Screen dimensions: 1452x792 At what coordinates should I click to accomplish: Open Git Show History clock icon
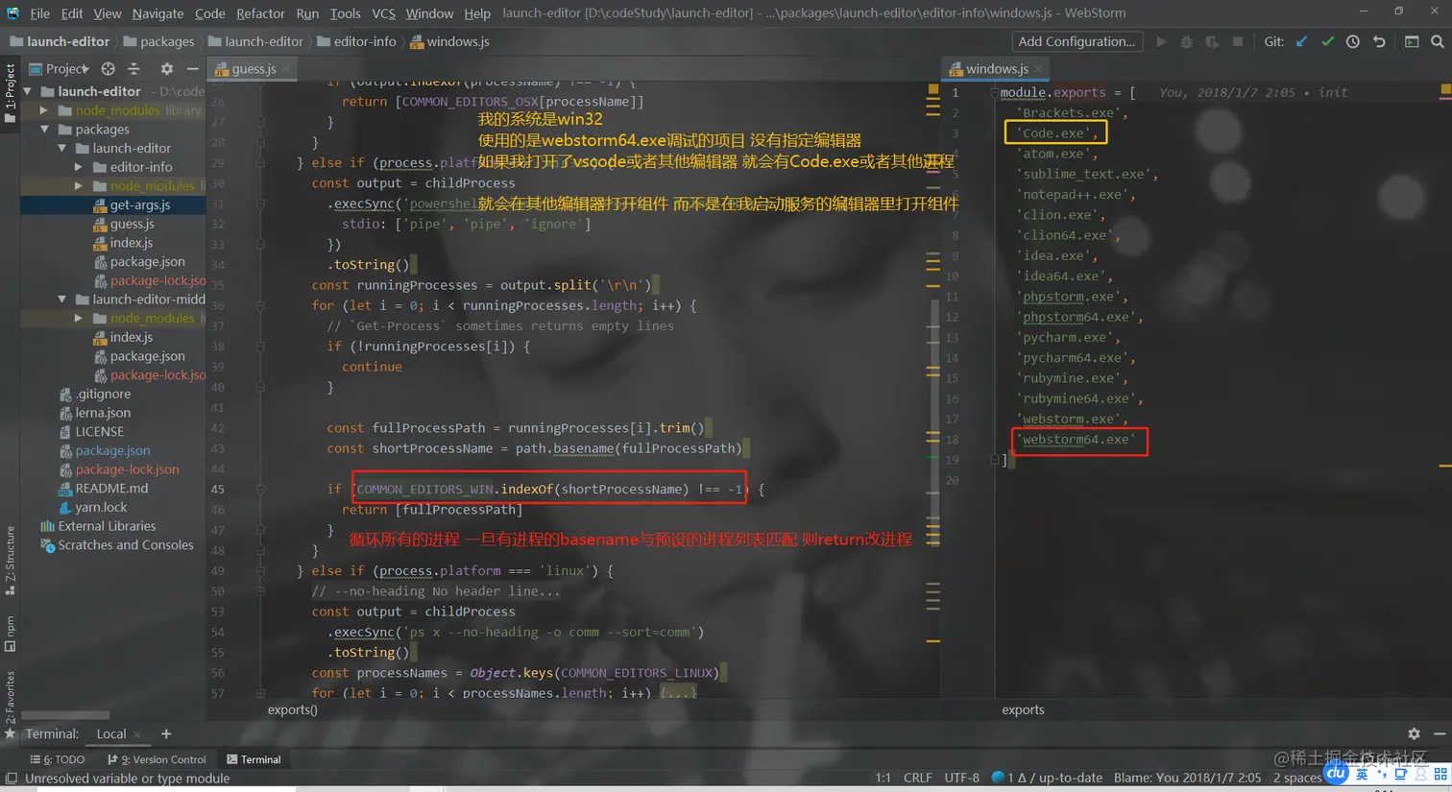tap(1353, 41)
